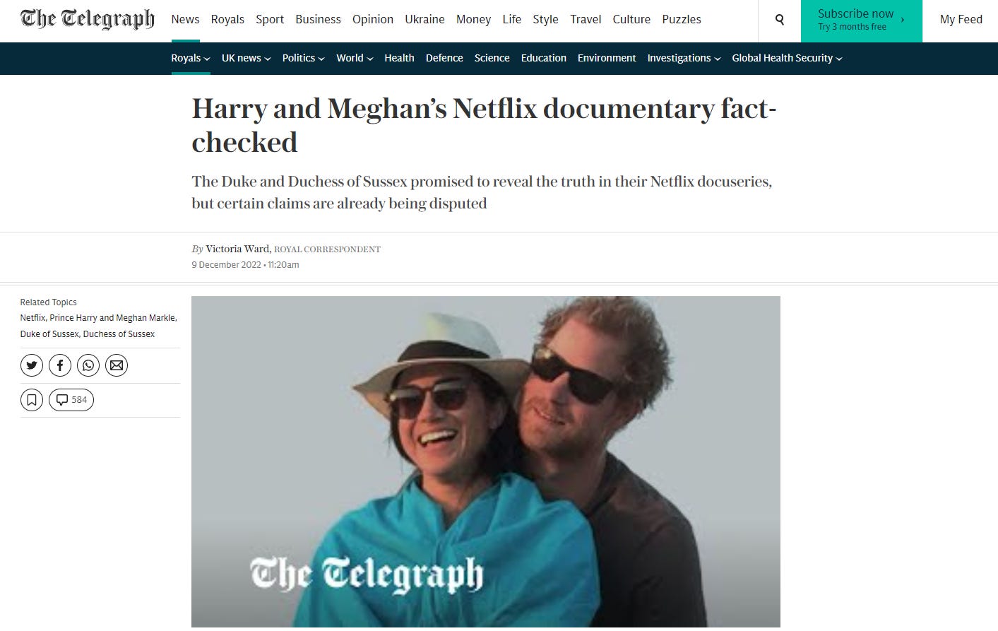998x631 pixels.
Task: Share article via Facebook icon
Action: tap(60, 365)
